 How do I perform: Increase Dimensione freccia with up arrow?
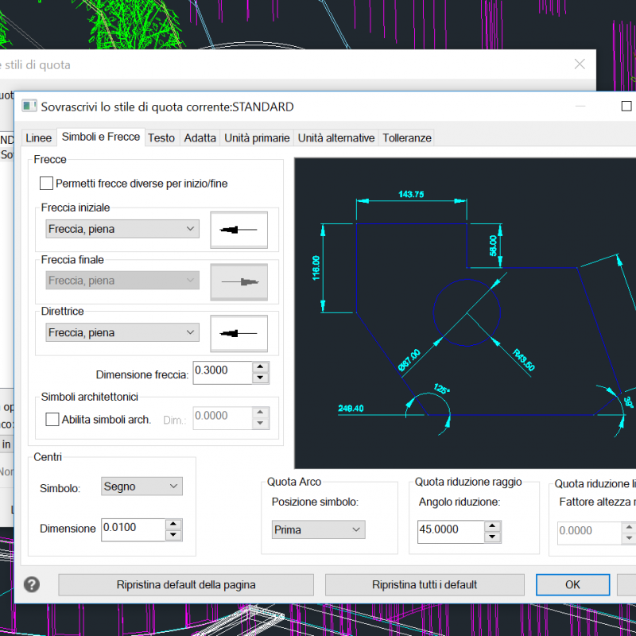(260, 367)
